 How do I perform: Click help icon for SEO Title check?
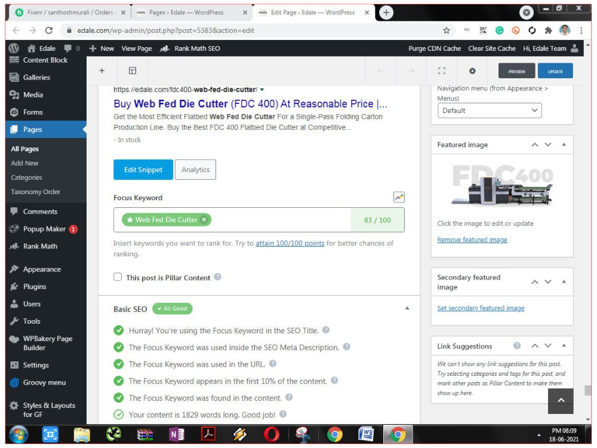(x=326, y=330)
